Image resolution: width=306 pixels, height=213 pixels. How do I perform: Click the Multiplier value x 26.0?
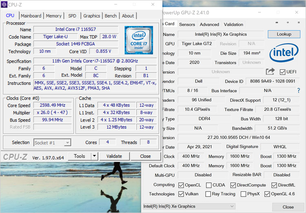(x=53, y=113)
